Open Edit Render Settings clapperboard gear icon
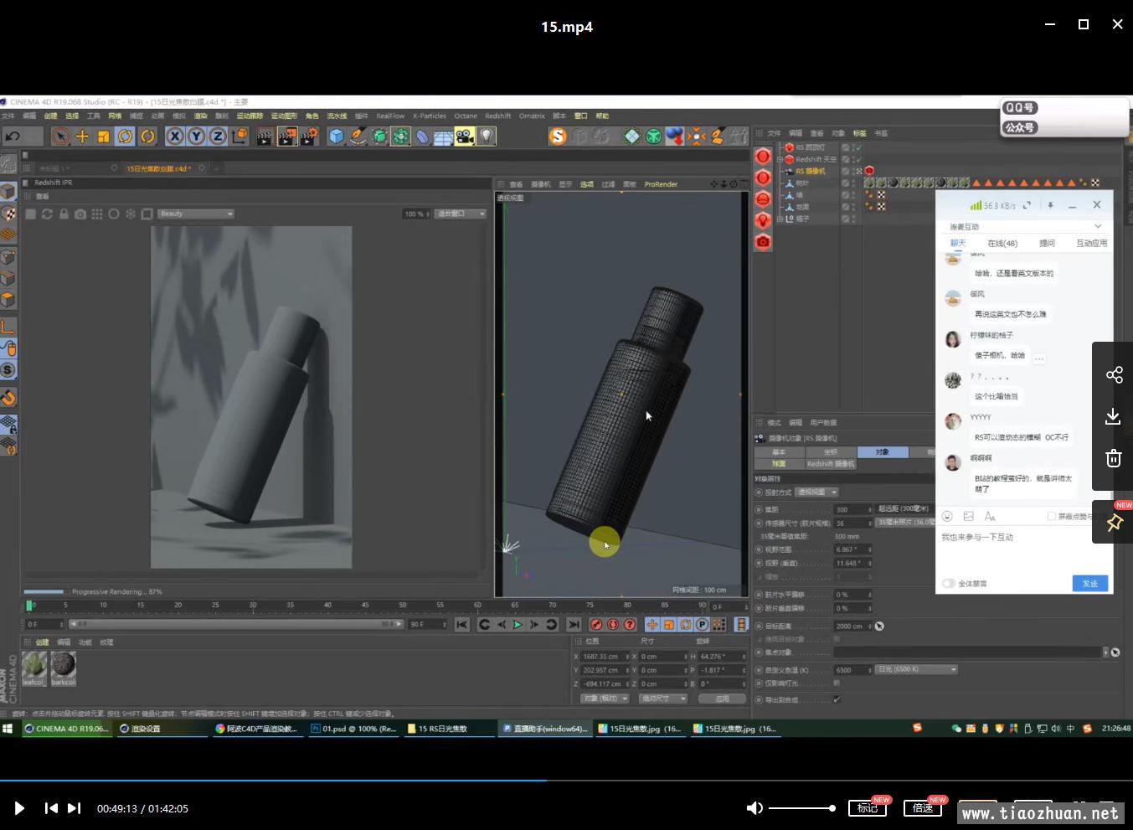Image resolution: width=1133 pixels, height=830 pixels. click(x=308, y=136)
